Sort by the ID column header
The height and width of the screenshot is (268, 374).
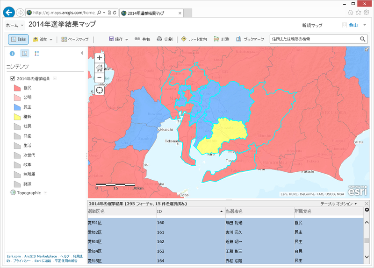tap(191, 212)
